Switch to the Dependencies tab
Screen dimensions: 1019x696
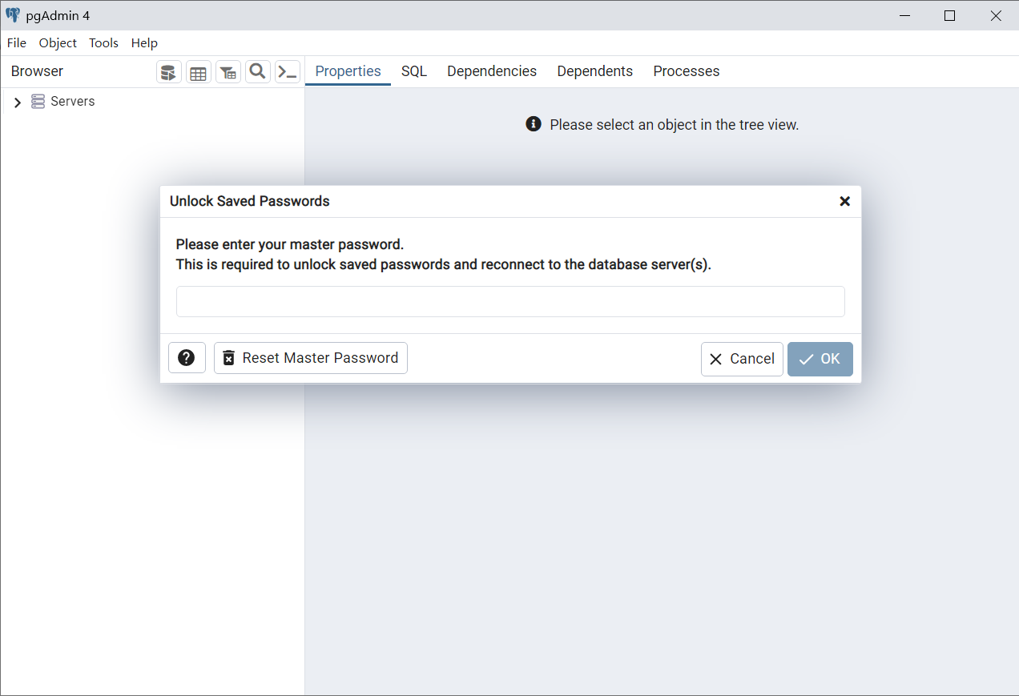pos(492,71)
